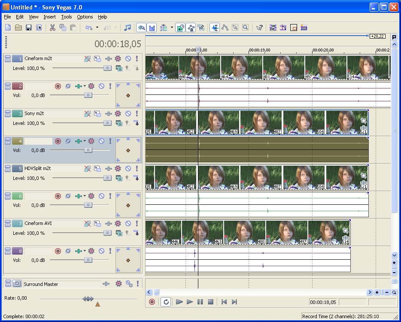The width and height of the screenshot is (401, 322).
Task: Open compositing mode menu on Cineform m2t
Action: coord(118,69)
